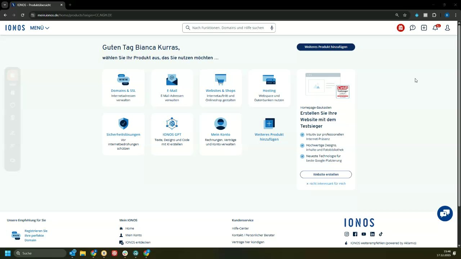Open the live chat bubble button
This screenshot has height=259, width=461.
pos(445,214)
